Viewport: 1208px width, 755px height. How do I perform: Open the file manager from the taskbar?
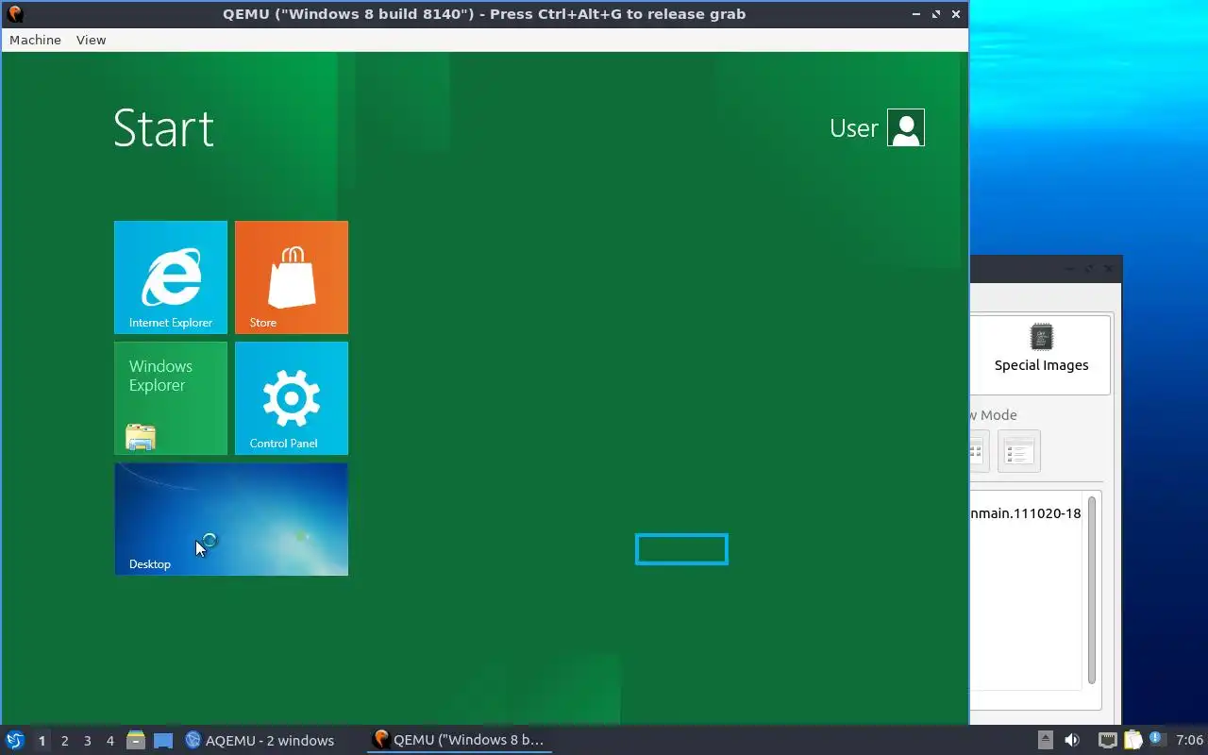pyautogui.click(x=136, y=740)
